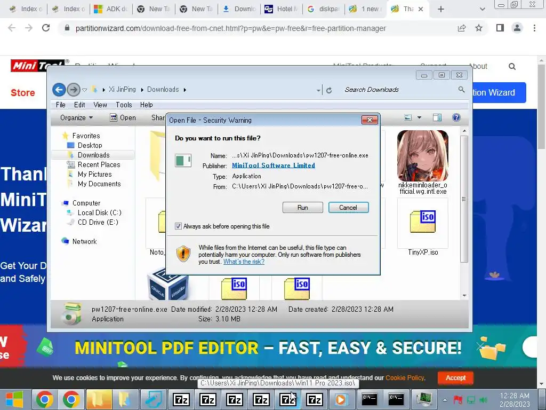Click the Xi JinPing breadcrumb in address bar

point(122,90)
